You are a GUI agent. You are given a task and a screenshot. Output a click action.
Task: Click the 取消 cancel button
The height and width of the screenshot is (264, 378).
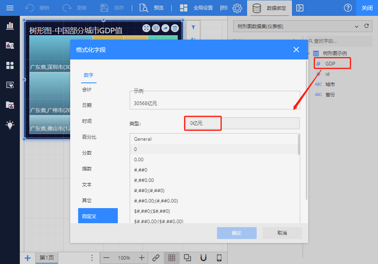[282, 233]
